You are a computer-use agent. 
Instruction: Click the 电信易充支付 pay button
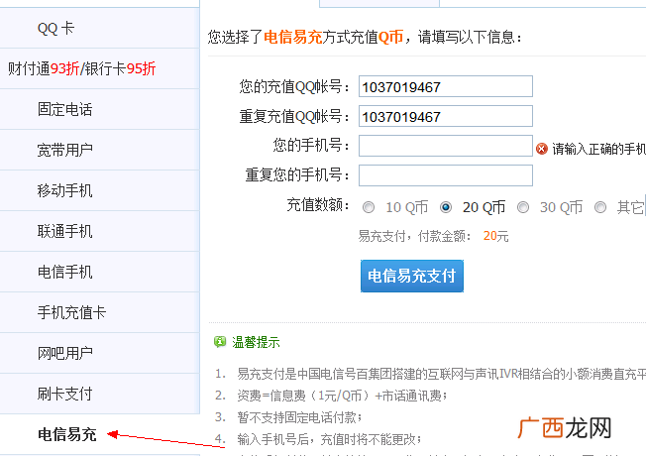point(412,276)
